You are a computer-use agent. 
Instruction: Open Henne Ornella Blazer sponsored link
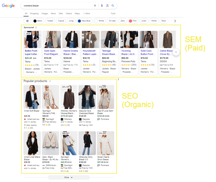coord(71,53)
